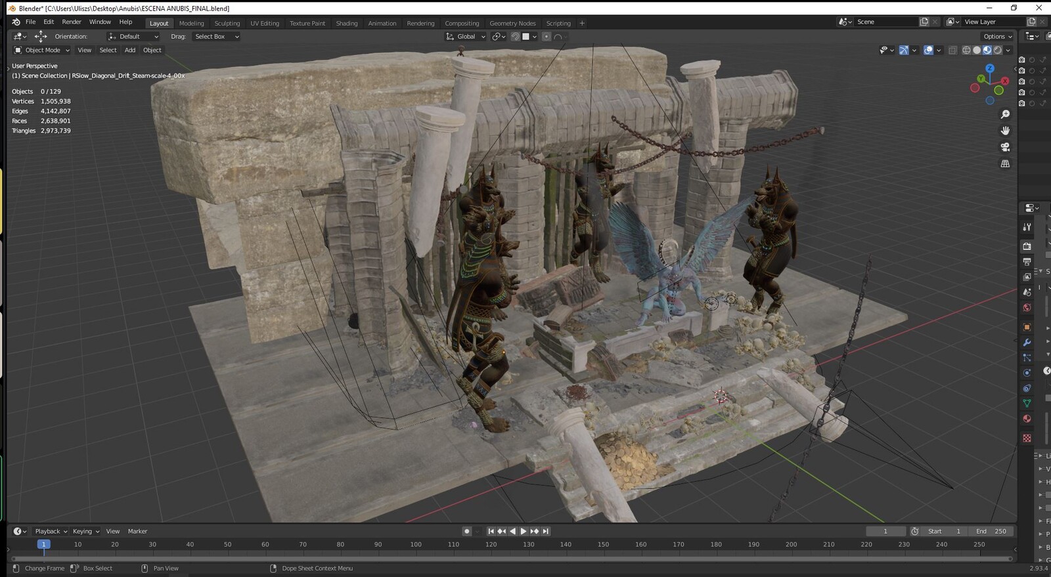Open Drag Select Box dropdown
The width and height of the screenshot is (1051, 577).
pyautogui.click(x=216, y=37)
